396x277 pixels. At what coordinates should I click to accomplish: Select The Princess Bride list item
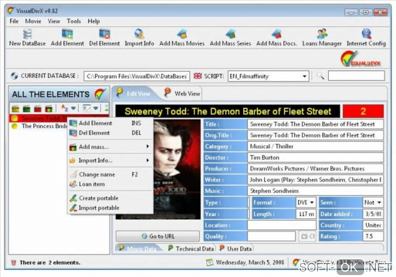[x=39, y=126]
